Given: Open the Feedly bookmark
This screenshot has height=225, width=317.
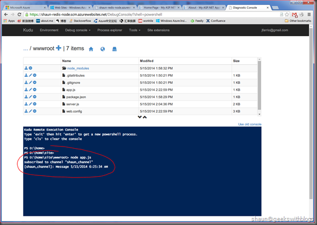Looking at the screenshot, I should point(197,21).
